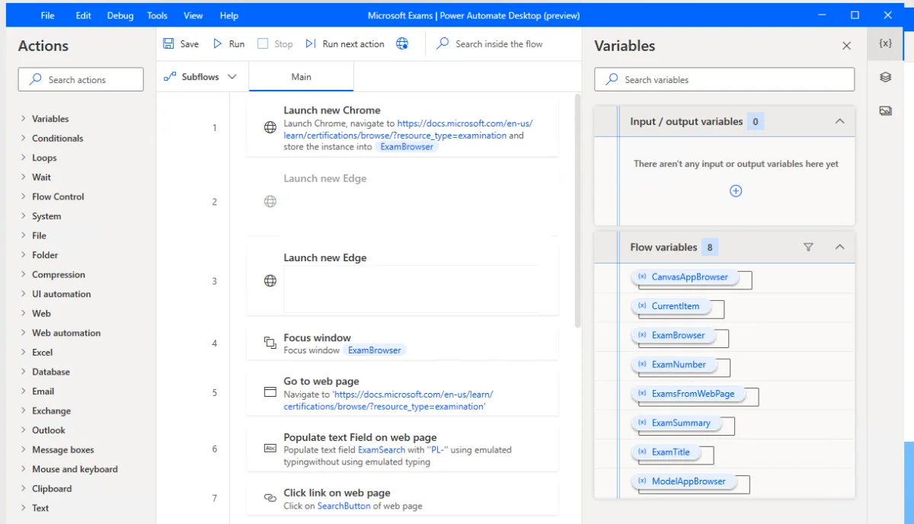Click the variables {x} sidebar icon
The image size is (914, 524).
point(885,44)
